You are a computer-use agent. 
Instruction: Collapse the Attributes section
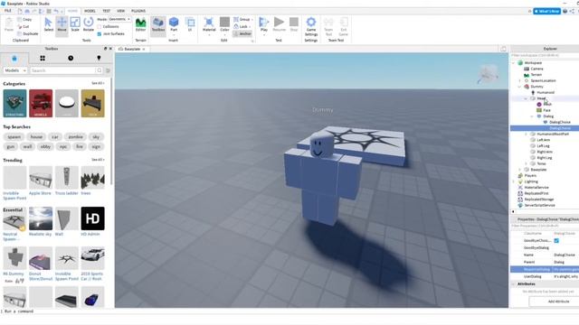tap(513, 284)
